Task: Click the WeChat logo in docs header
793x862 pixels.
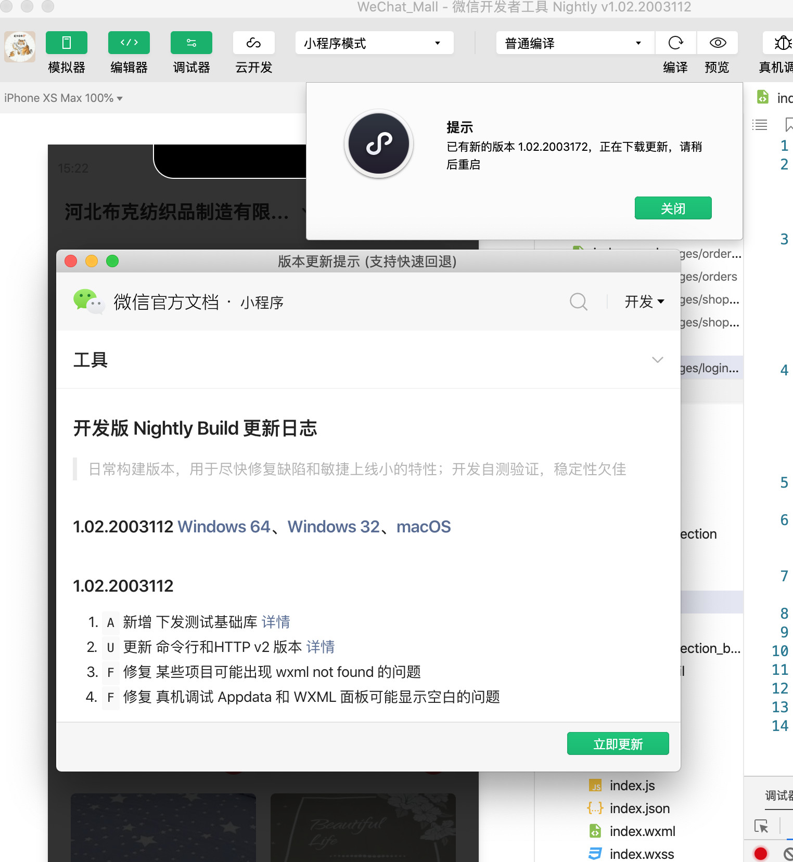Action: [89, 302]
